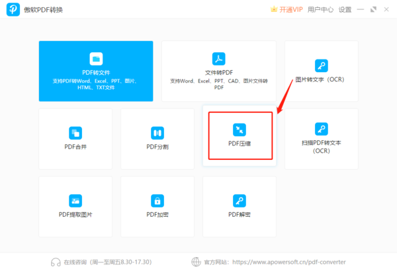The width and height of the screenshot is (397, 271).
Task: Select the PDF加密 label
Action: [157, 215]
